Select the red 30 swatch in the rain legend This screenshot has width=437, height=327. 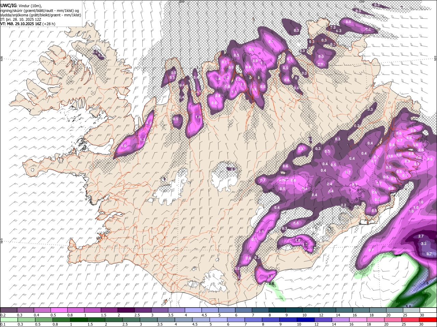pyautogui.click(x=428, y=320)
